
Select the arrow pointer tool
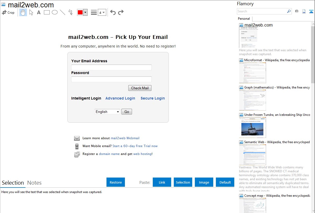(x=31, y=12)
